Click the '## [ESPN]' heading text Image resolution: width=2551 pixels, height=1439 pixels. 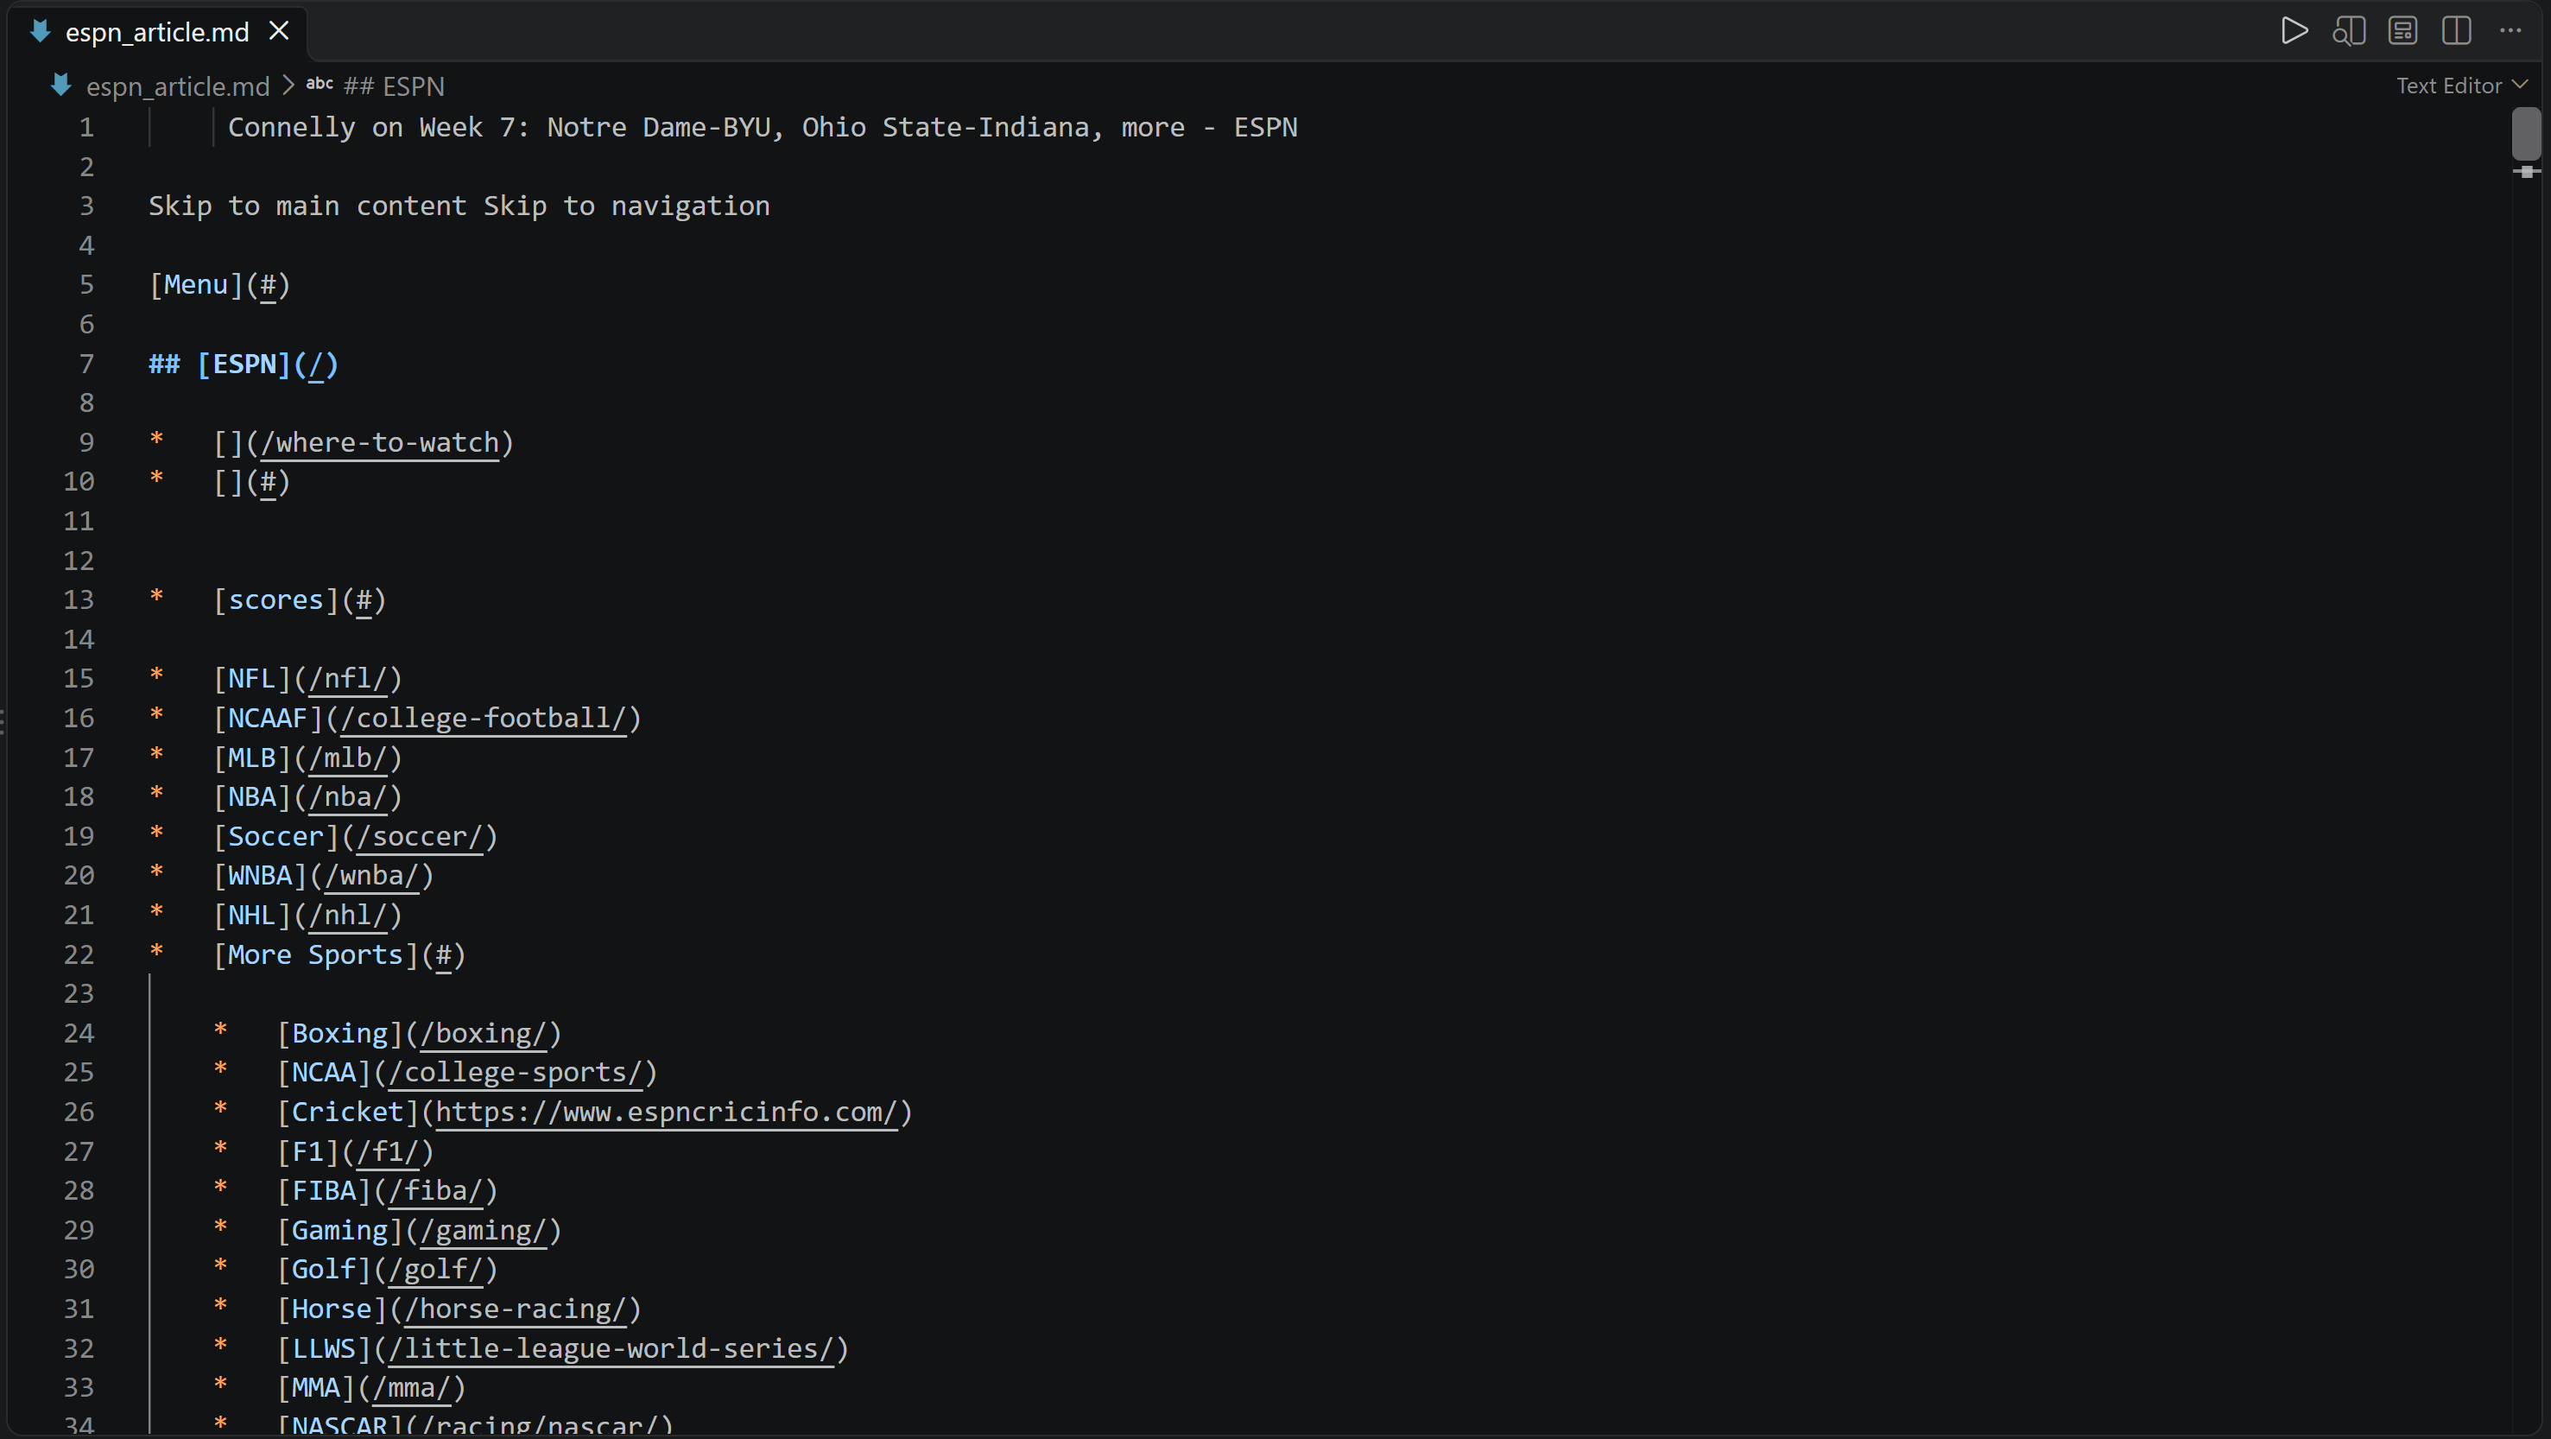220,365
